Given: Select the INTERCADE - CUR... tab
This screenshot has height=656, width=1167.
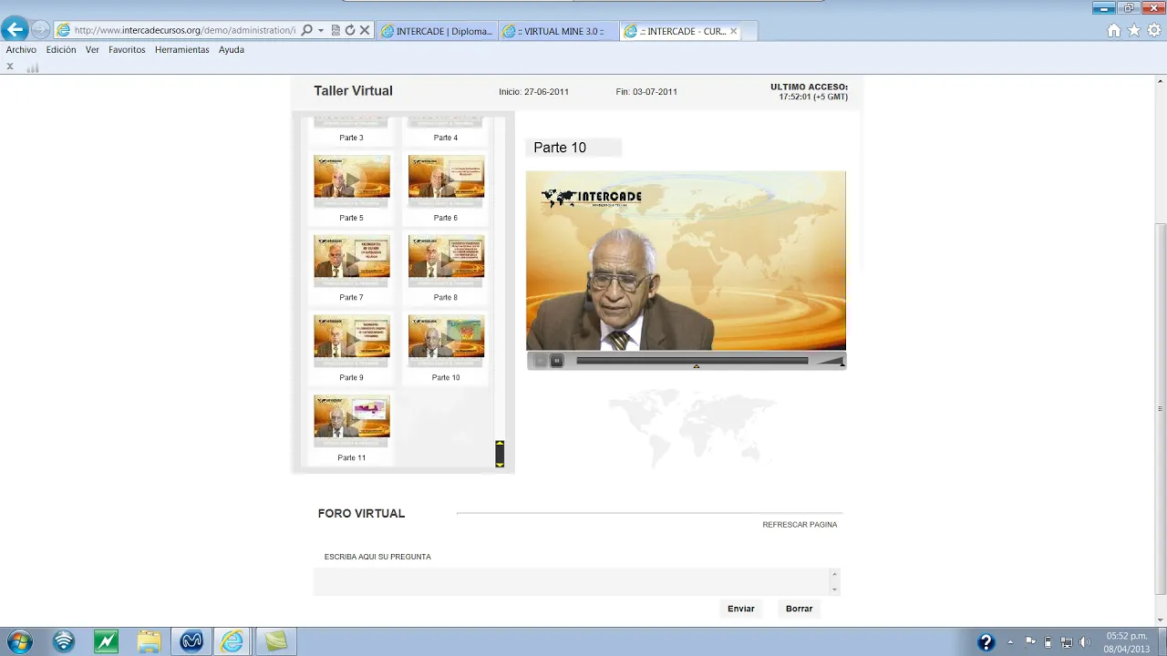Looking at the screenshot, I should 682,31.
